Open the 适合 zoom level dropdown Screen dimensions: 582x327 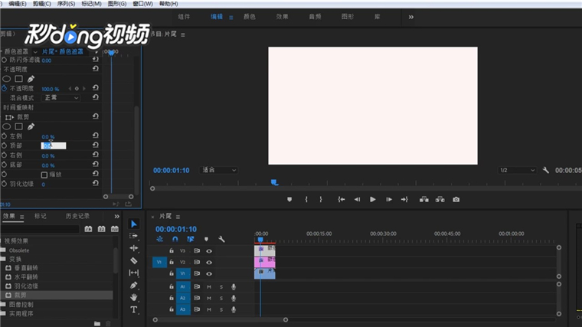[x=218, y=170]
